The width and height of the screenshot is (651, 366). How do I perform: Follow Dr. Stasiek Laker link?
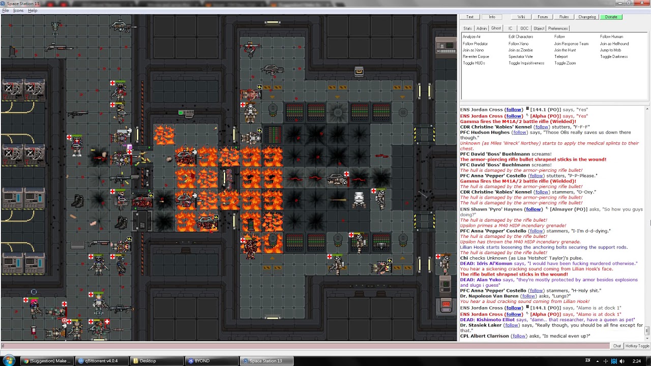point(512,325)
